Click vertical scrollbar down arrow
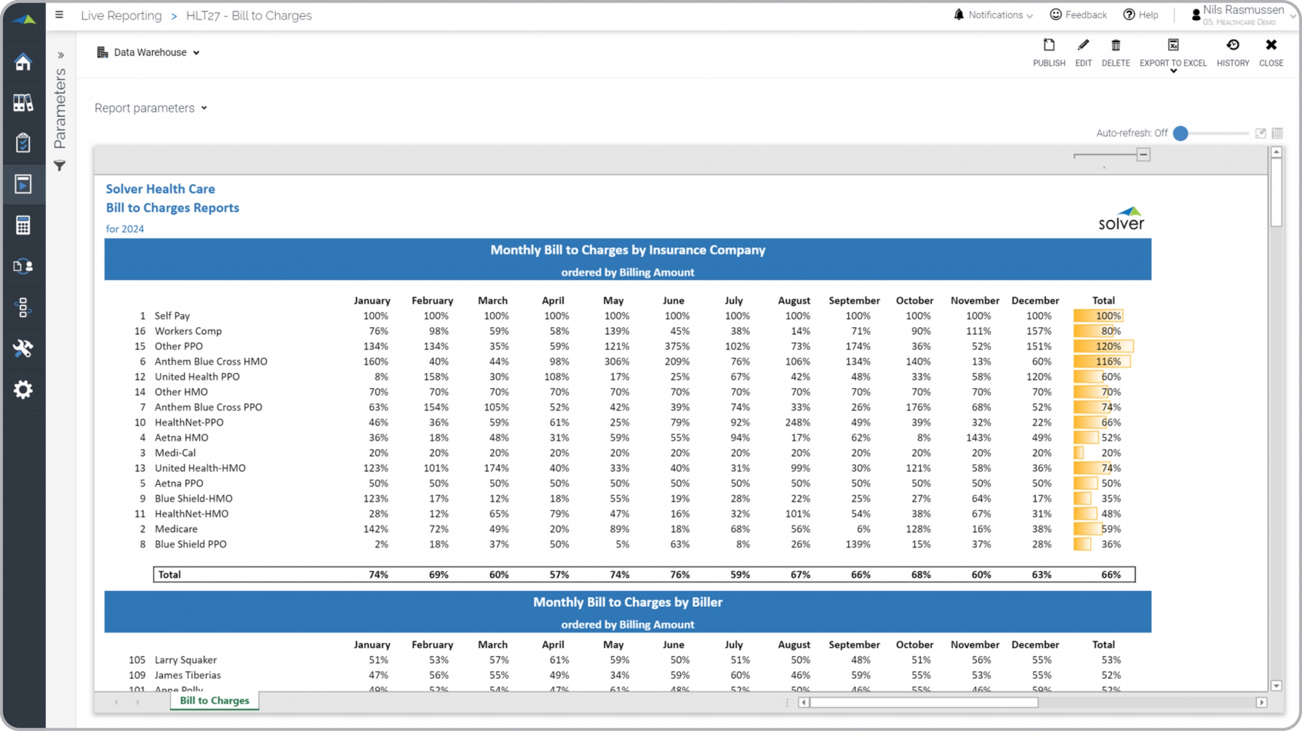 1276,686
